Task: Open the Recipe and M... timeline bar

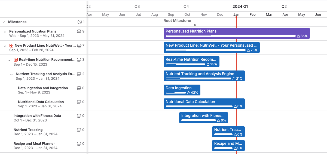Action: (228, 146)
